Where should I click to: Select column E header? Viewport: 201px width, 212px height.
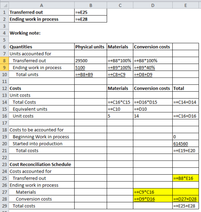tap(186, 5)
